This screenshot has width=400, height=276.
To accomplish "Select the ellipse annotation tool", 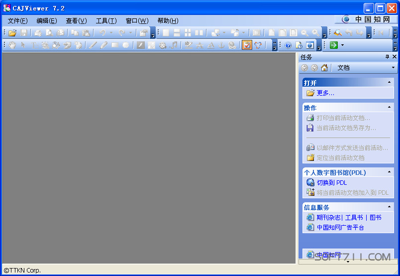I will tap(126, 45).
